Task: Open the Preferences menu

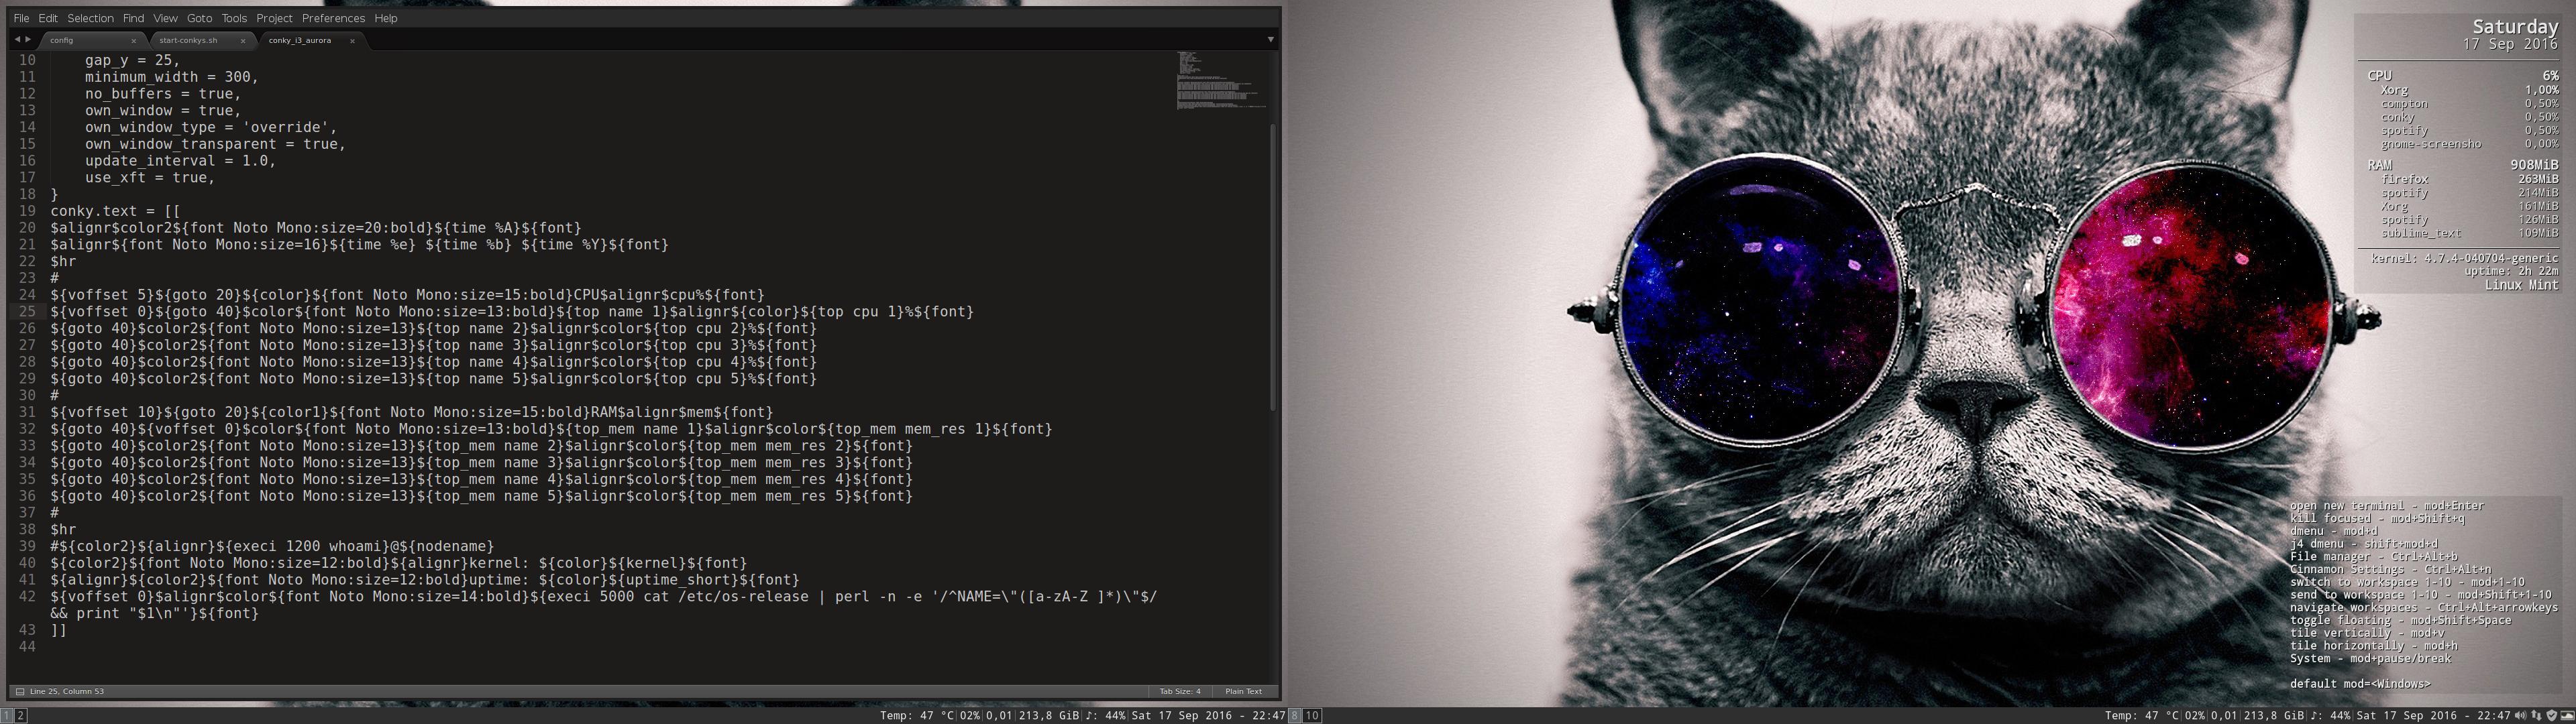Action: 333,18
